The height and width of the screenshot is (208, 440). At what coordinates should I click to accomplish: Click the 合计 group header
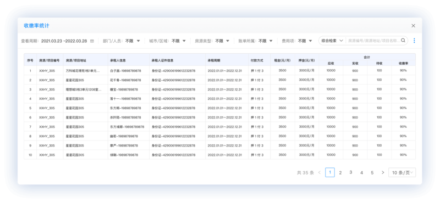point(367,57)
